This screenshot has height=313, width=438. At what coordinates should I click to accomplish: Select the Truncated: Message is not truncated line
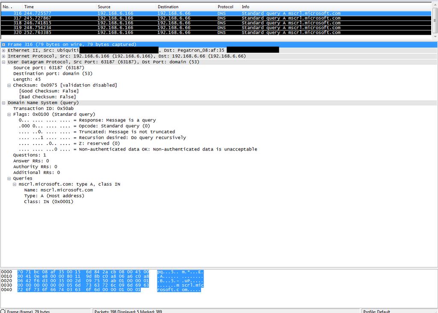[97, 132]
